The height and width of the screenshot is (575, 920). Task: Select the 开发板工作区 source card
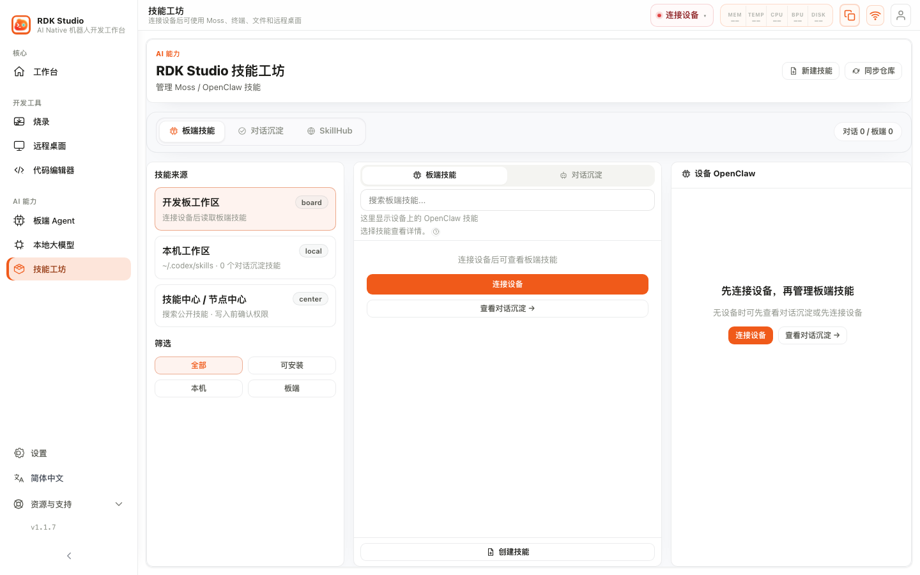point(245,209)
